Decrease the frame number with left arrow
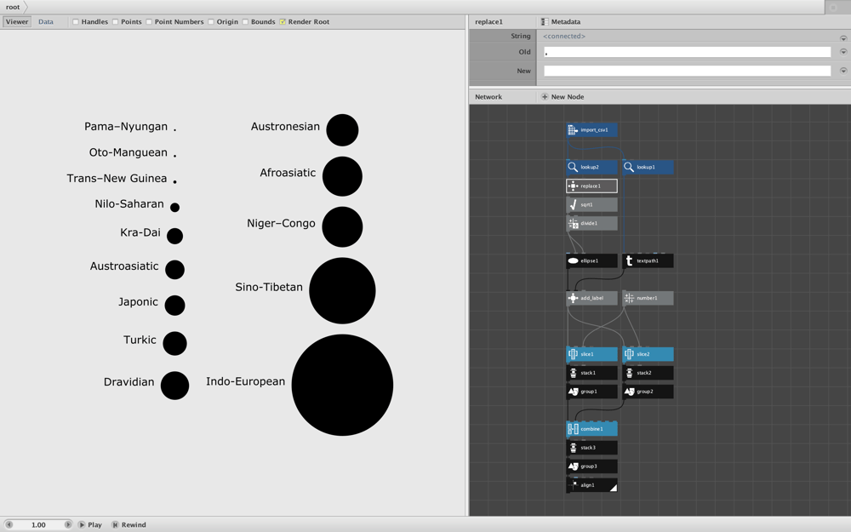The image size is (851, 532). [x=9, y=525]
